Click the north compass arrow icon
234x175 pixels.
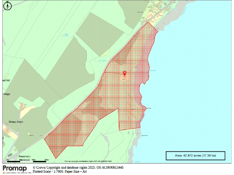coord(7,6)
